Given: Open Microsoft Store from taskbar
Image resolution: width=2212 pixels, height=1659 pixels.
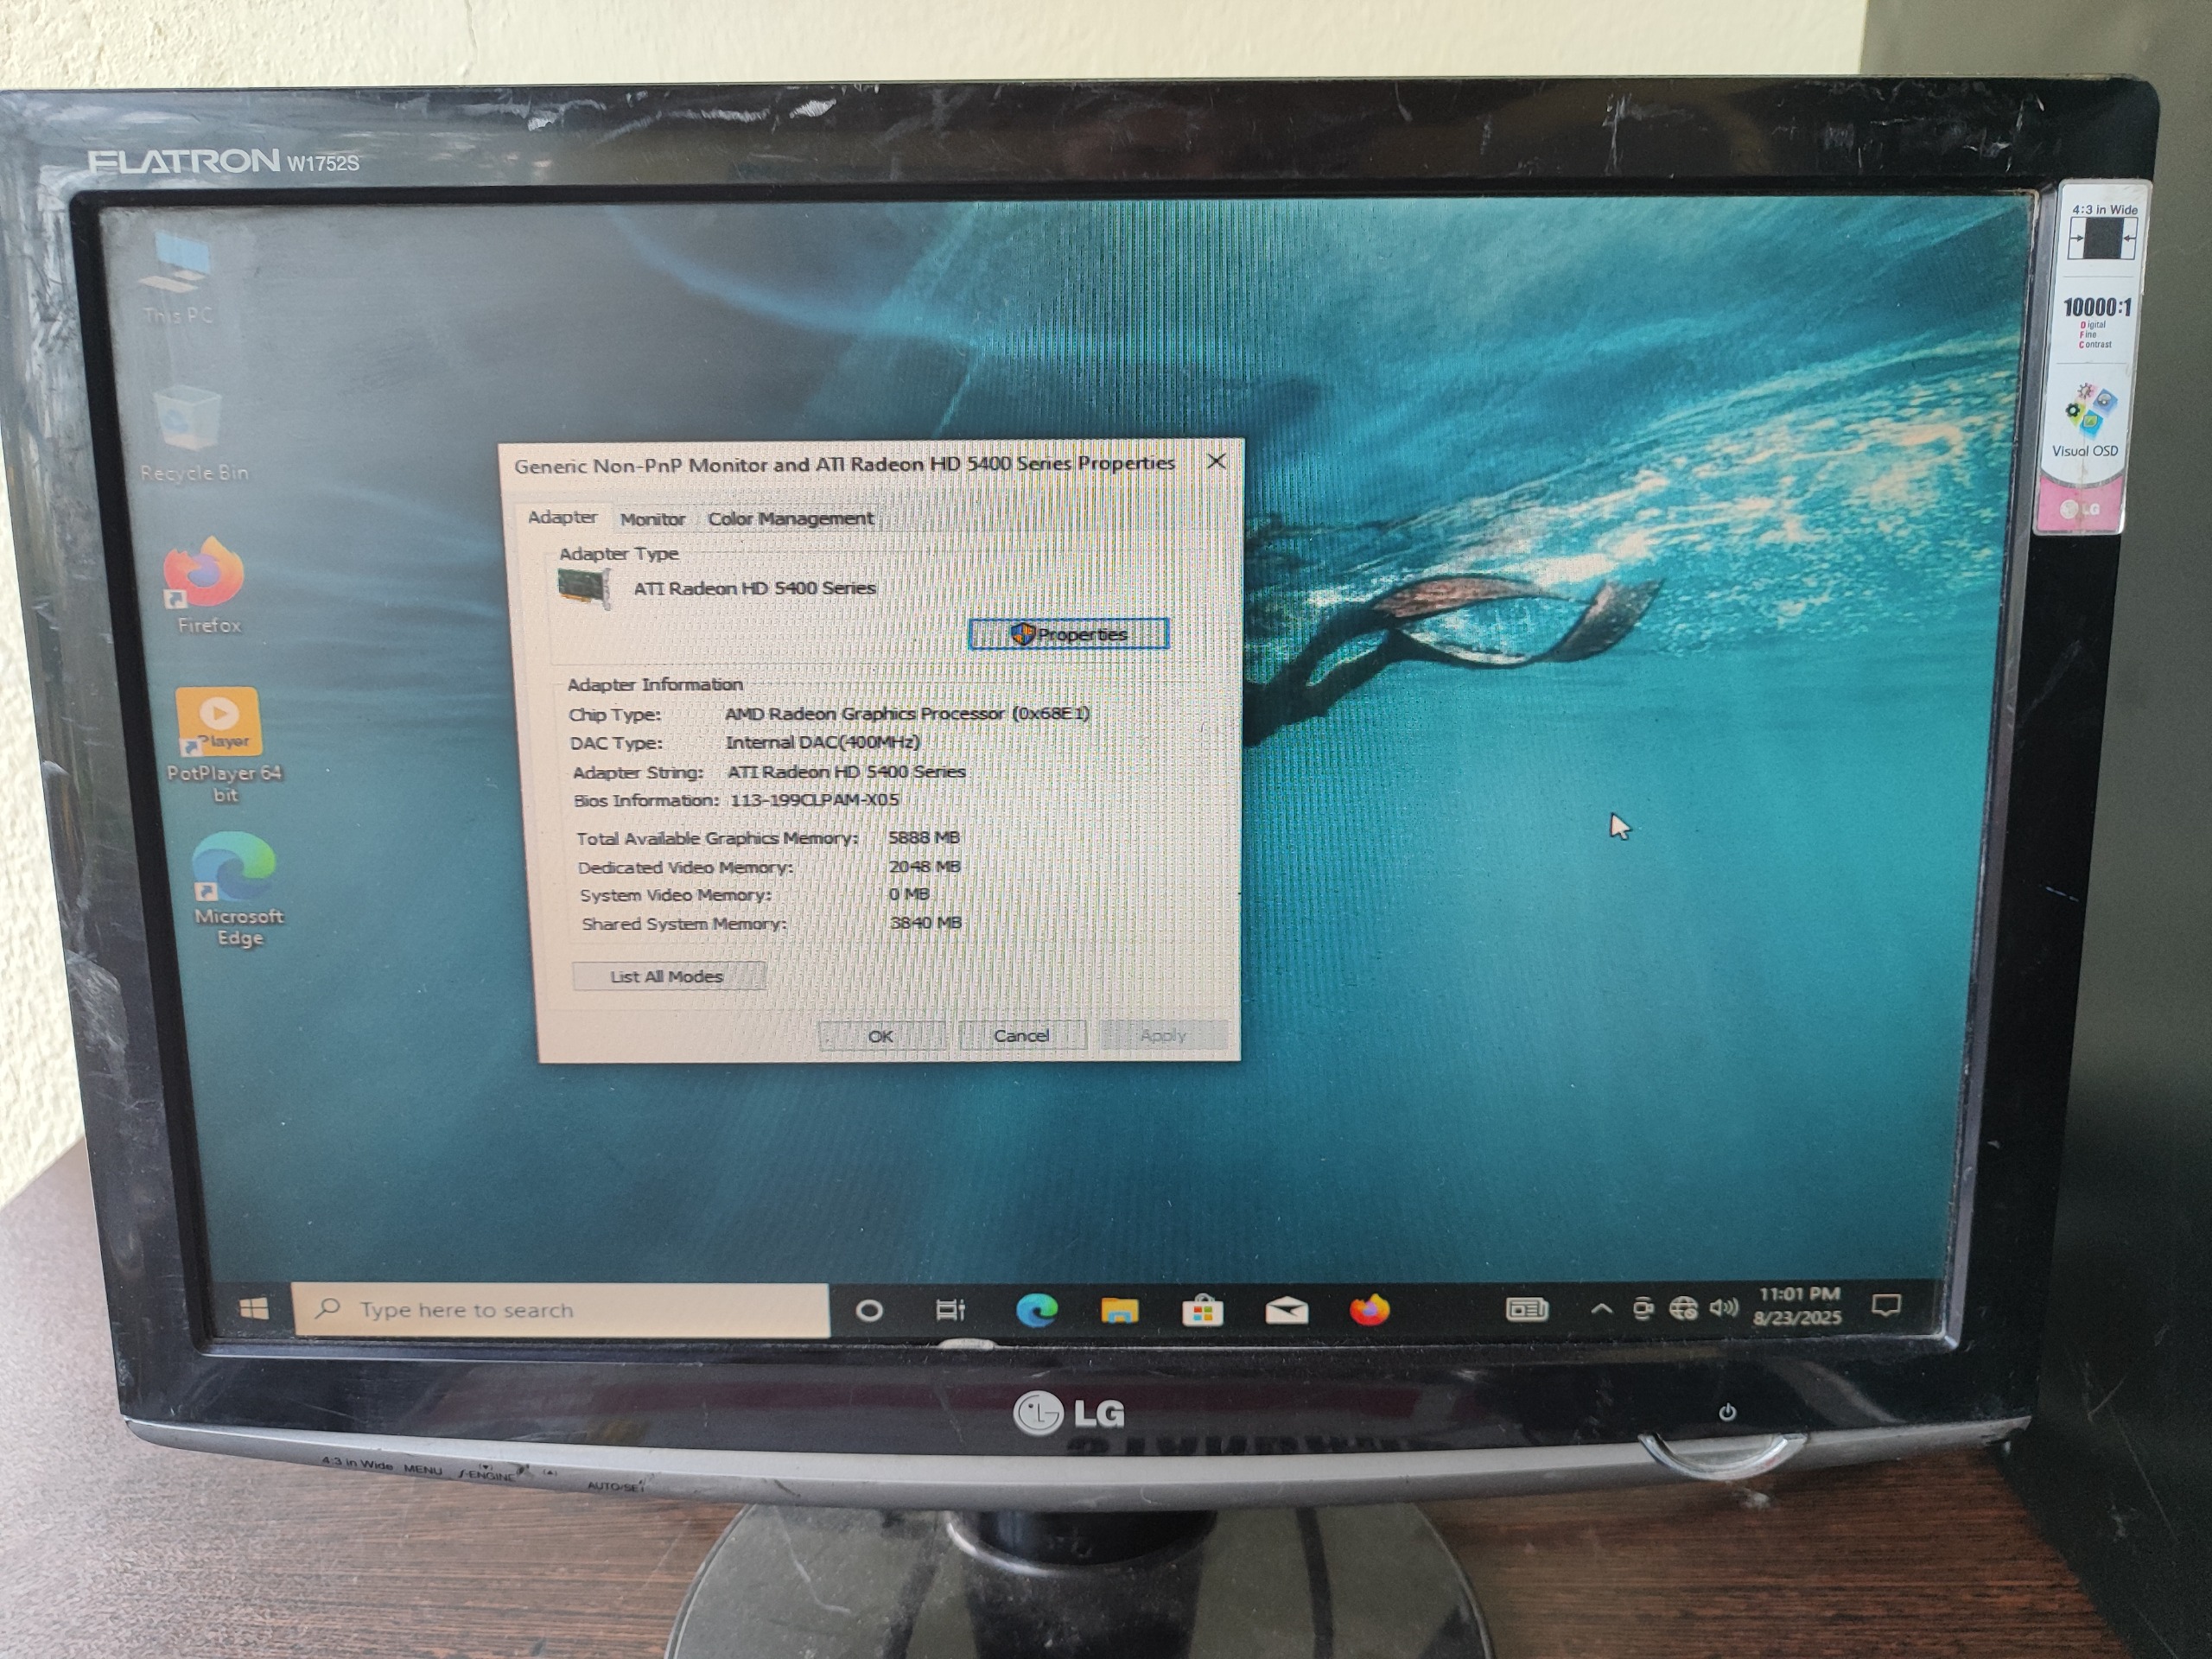Looking at the screenshot, I should click(x=1202, y=1310).
